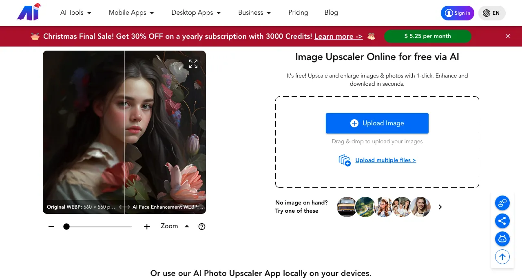The width and height of the screenshot is (522, 278).
Task: Click the comparison preview image
Action: 124,132
